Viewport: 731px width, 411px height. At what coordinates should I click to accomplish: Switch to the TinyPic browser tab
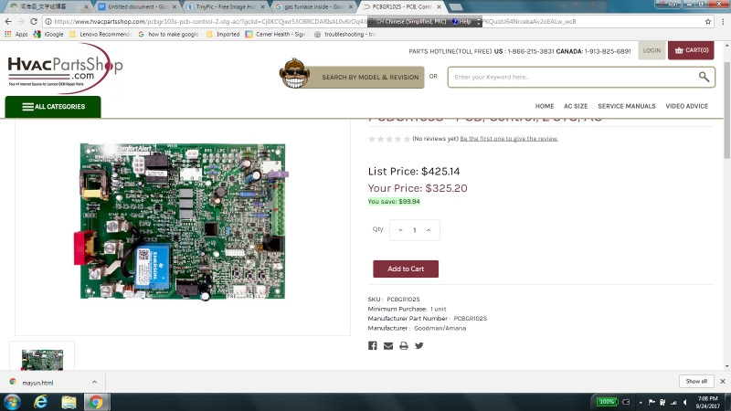[x=225, y=7]
